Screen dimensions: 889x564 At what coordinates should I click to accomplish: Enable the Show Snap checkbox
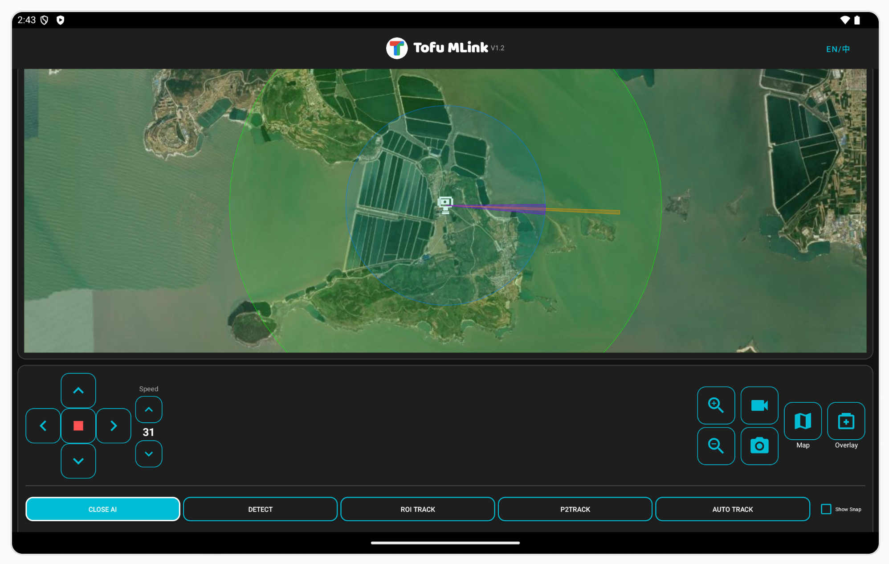click(x=826, y=509)
